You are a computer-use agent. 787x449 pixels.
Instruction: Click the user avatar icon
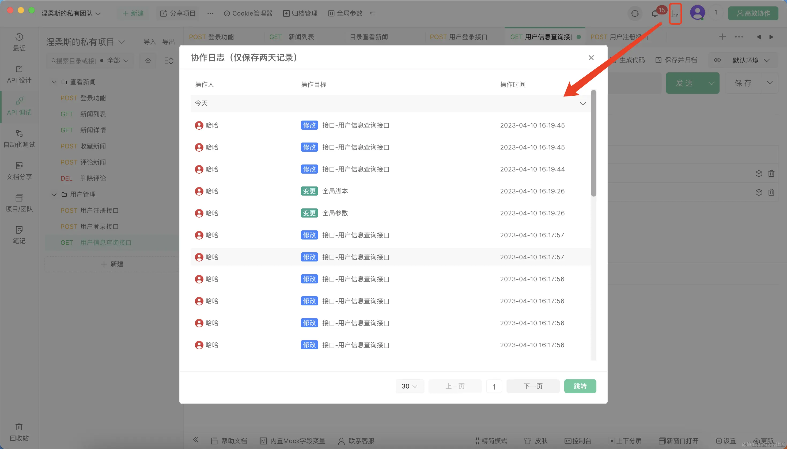click(x=697, y=13)
